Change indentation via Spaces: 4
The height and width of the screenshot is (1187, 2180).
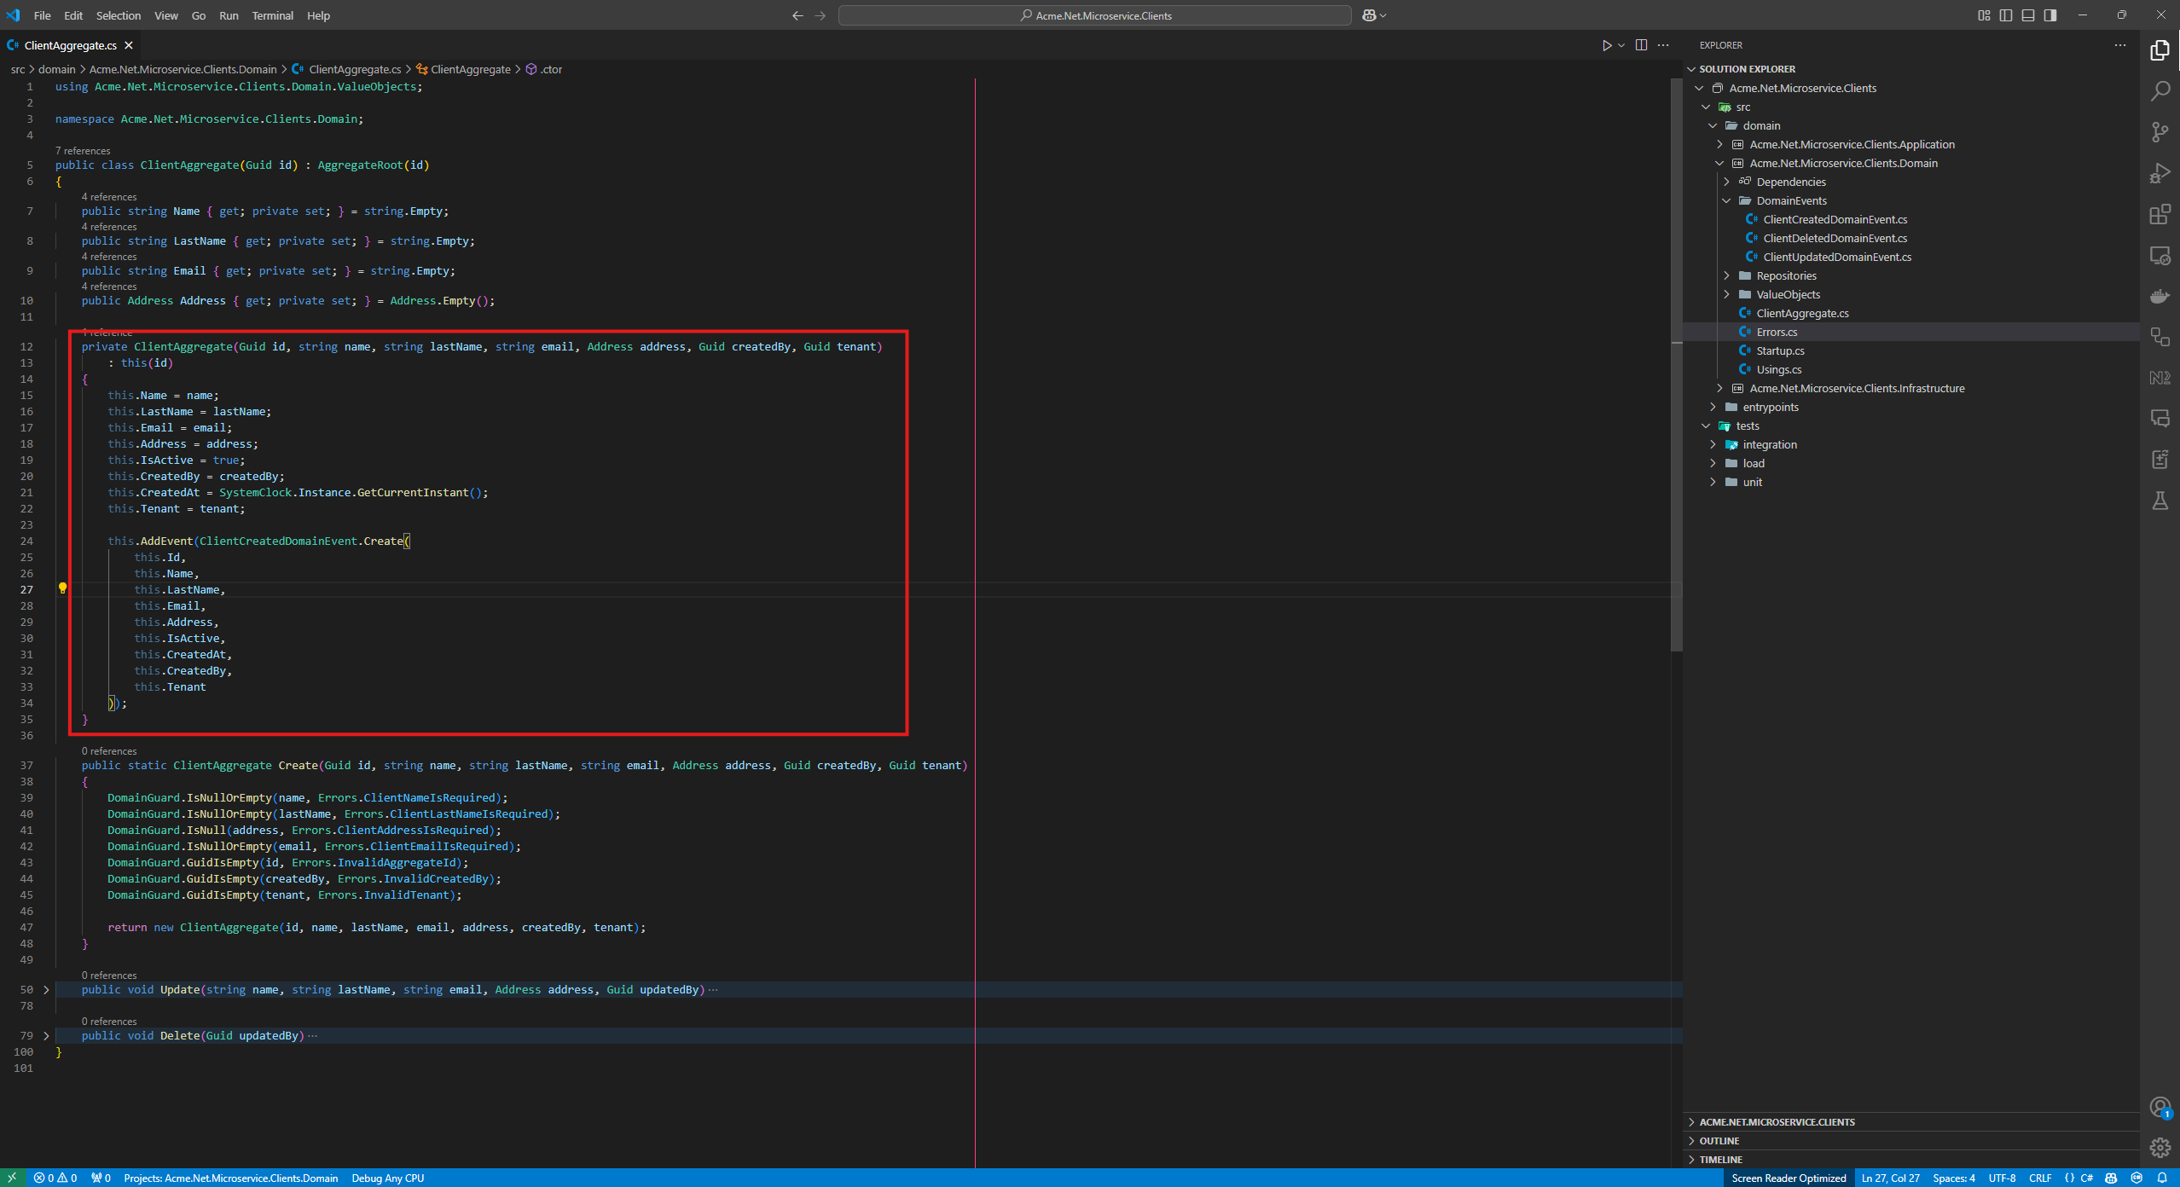tap(1953, 1178)
